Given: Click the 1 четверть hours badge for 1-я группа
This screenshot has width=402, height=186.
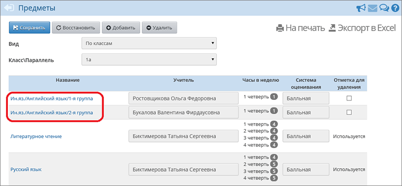Looking at the screenshot, I should pos(274,97).
